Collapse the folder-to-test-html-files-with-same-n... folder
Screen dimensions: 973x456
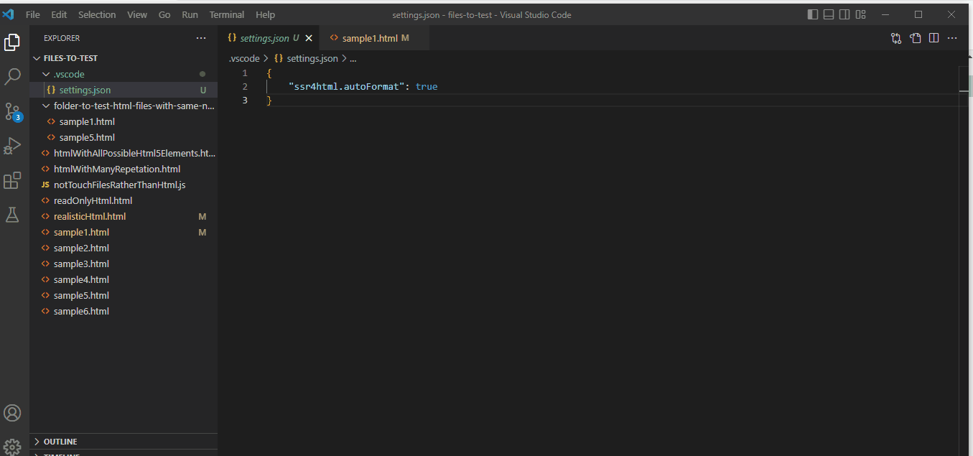tap(124, 106)
